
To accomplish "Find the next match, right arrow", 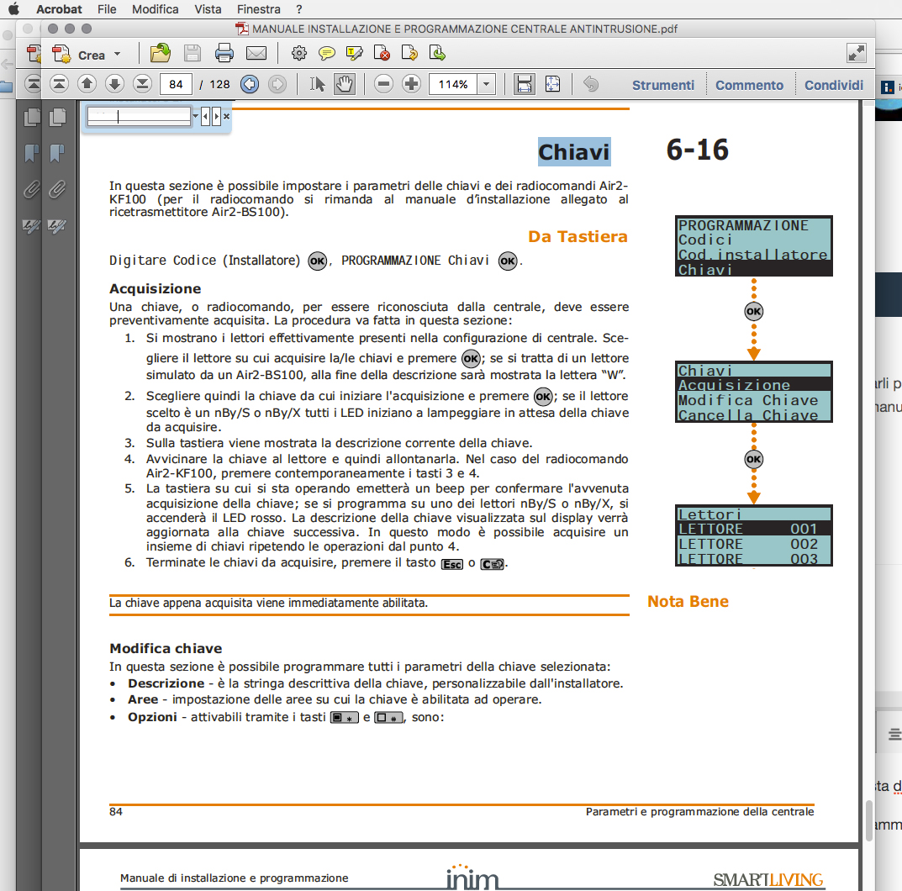I will coord(216,116).
